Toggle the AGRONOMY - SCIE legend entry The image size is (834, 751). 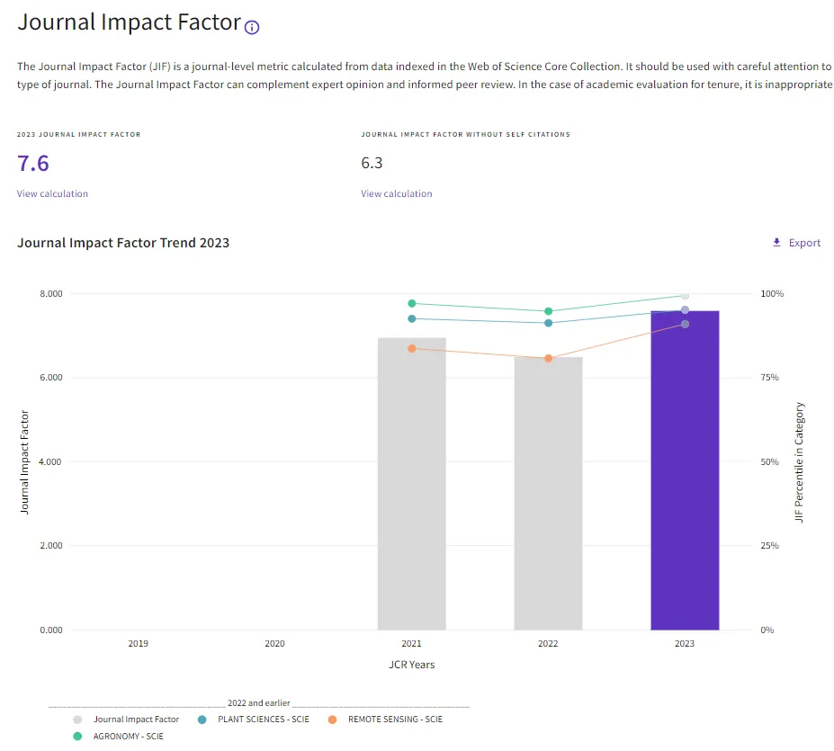(x=118, y=736)
